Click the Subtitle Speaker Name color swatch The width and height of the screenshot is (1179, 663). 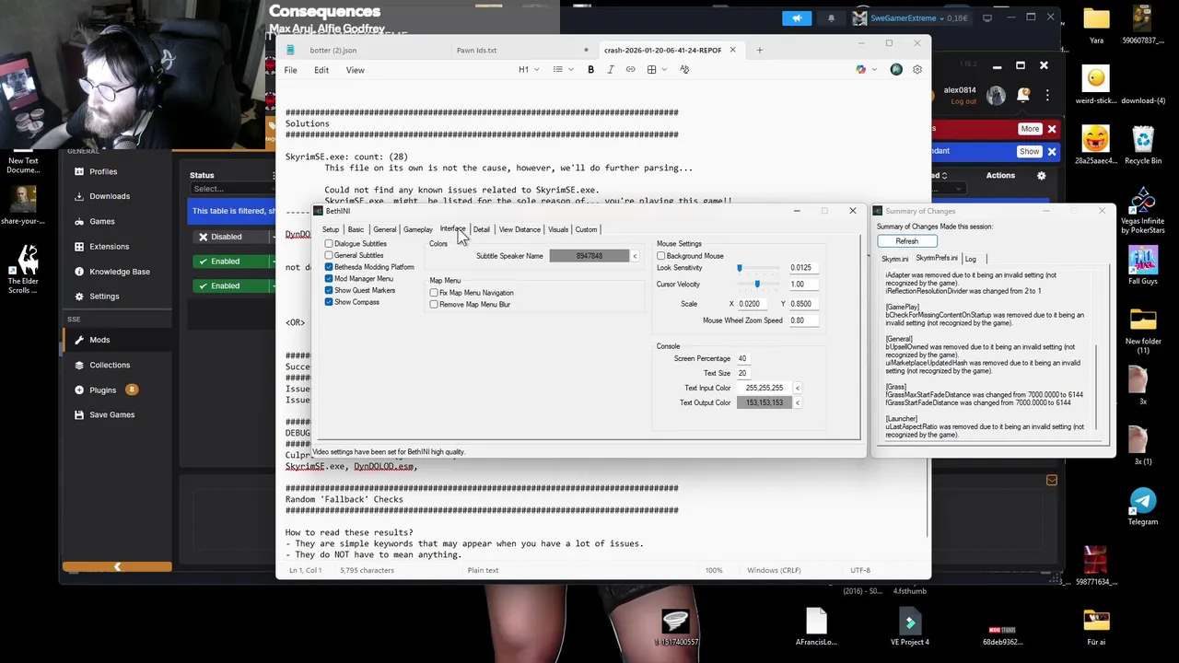click(589, 256)
